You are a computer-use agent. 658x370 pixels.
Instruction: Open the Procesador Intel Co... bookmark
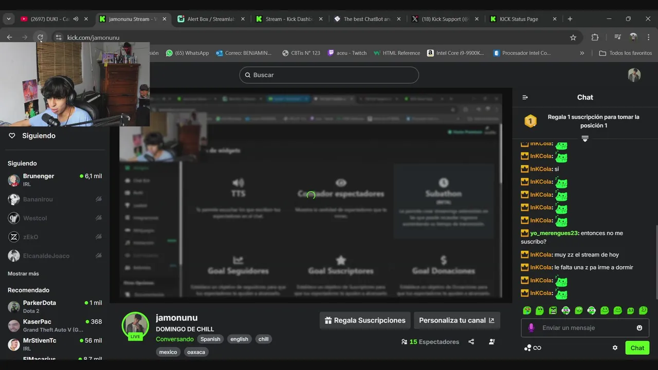pos(522,53)
